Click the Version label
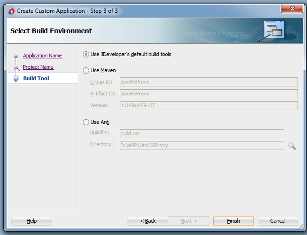The height and width of the screenshot is (235, 307). point(99,105)
